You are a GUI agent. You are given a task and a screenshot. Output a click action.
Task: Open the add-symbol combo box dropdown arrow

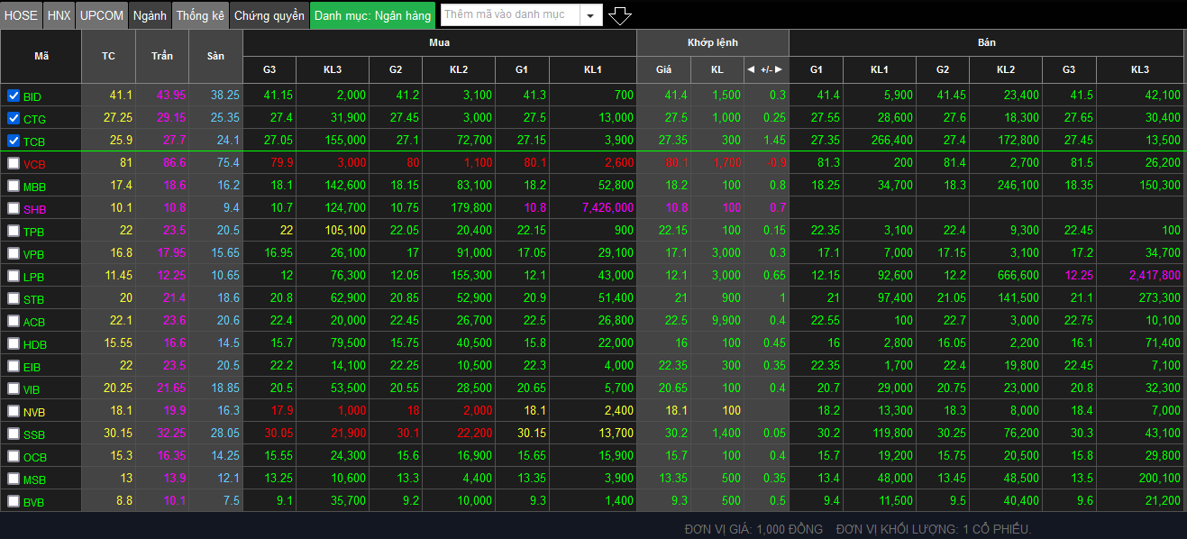click(590, 15)
